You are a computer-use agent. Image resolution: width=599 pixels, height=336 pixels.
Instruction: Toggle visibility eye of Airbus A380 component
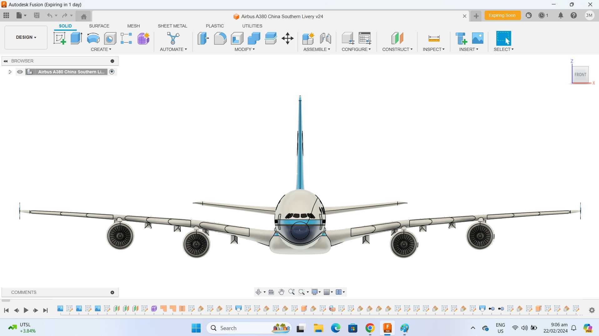pos(20,72)
